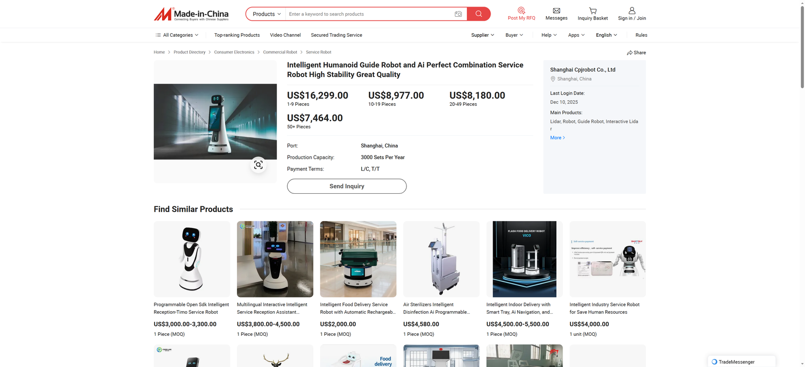Open the All Categories dropdown

[177, 35]
